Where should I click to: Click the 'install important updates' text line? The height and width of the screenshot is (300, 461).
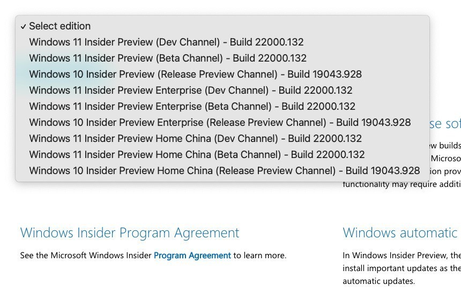tap(401, 268)
